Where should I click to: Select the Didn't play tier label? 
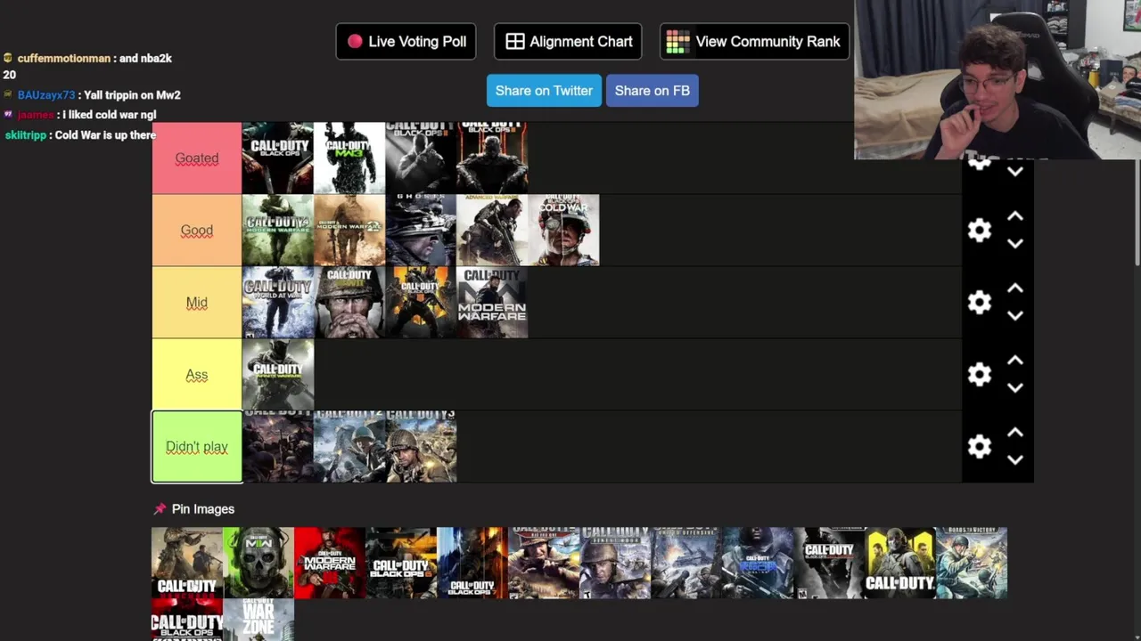click(x=197, y=447)
